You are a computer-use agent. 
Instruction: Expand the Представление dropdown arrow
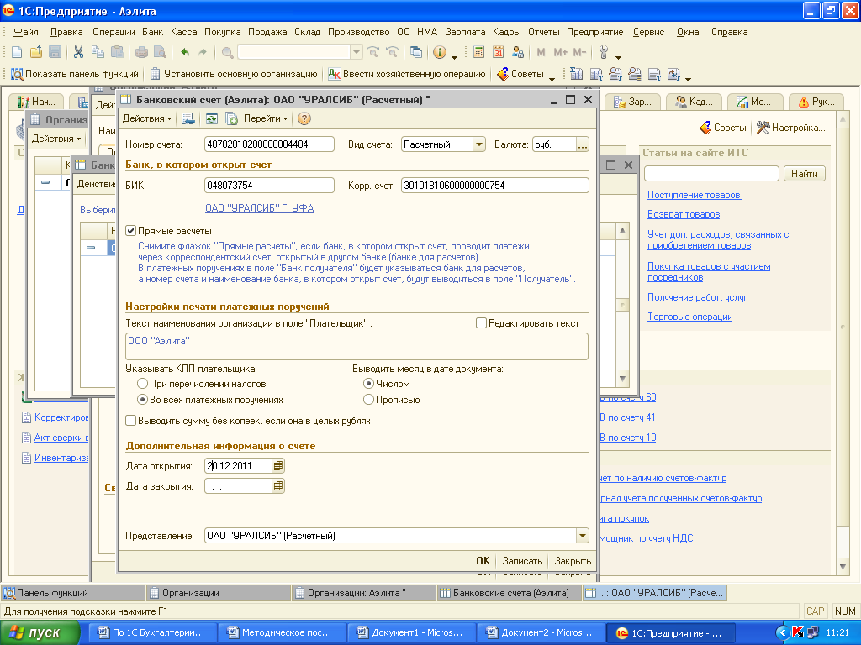point(583,536)
